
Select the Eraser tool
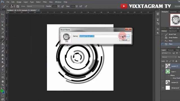coord(3,51)
